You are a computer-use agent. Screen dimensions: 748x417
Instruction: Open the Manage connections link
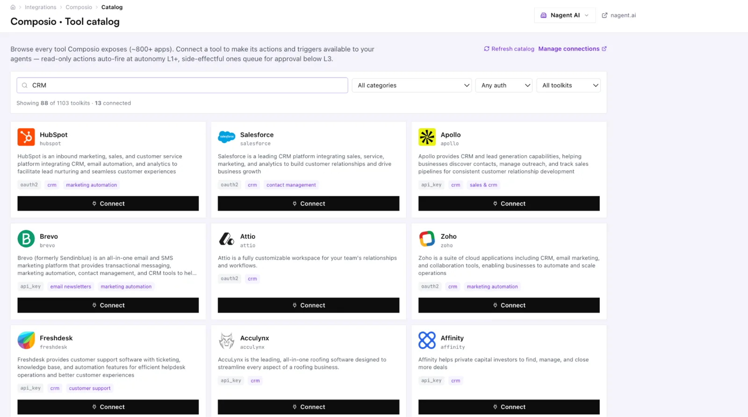pos(572,49)
